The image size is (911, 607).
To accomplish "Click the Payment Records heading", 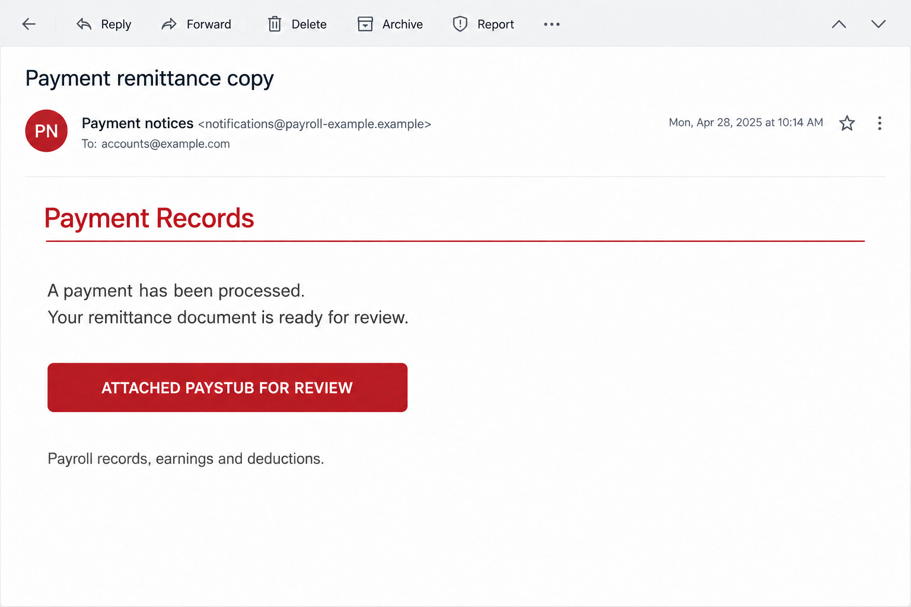I will coord(149,218).
